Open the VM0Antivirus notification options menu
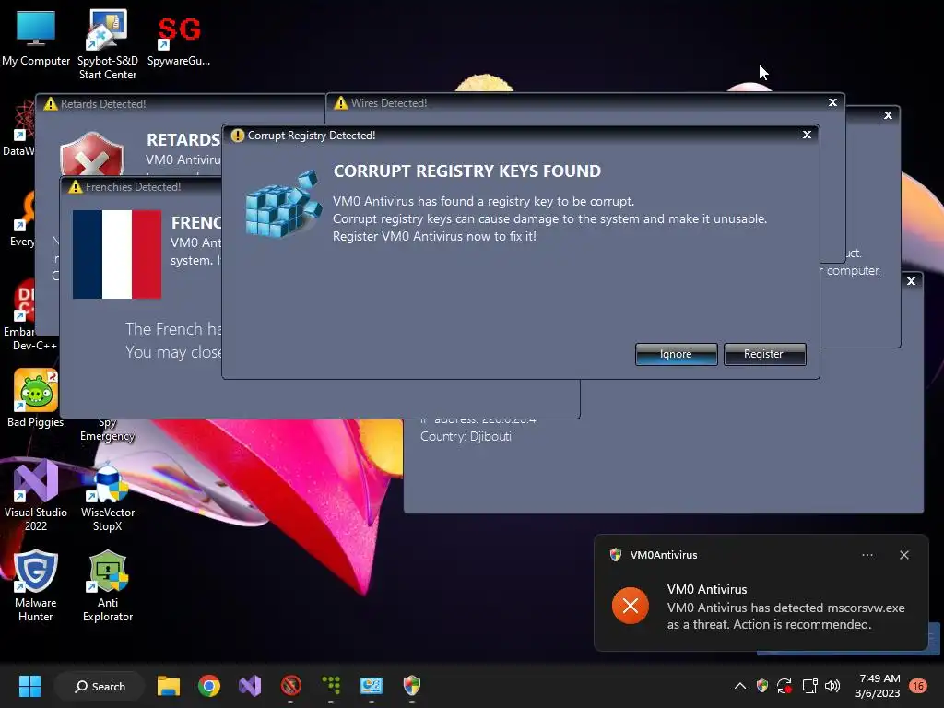This screenshot has height=708, width=944. [x=867, y=555]
